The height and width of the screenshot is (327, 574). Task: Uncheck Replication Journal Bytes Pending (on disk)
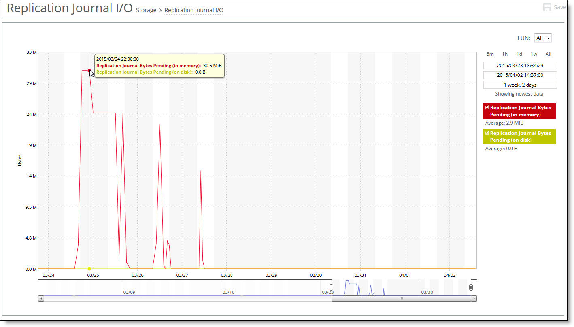coord(487,133)
